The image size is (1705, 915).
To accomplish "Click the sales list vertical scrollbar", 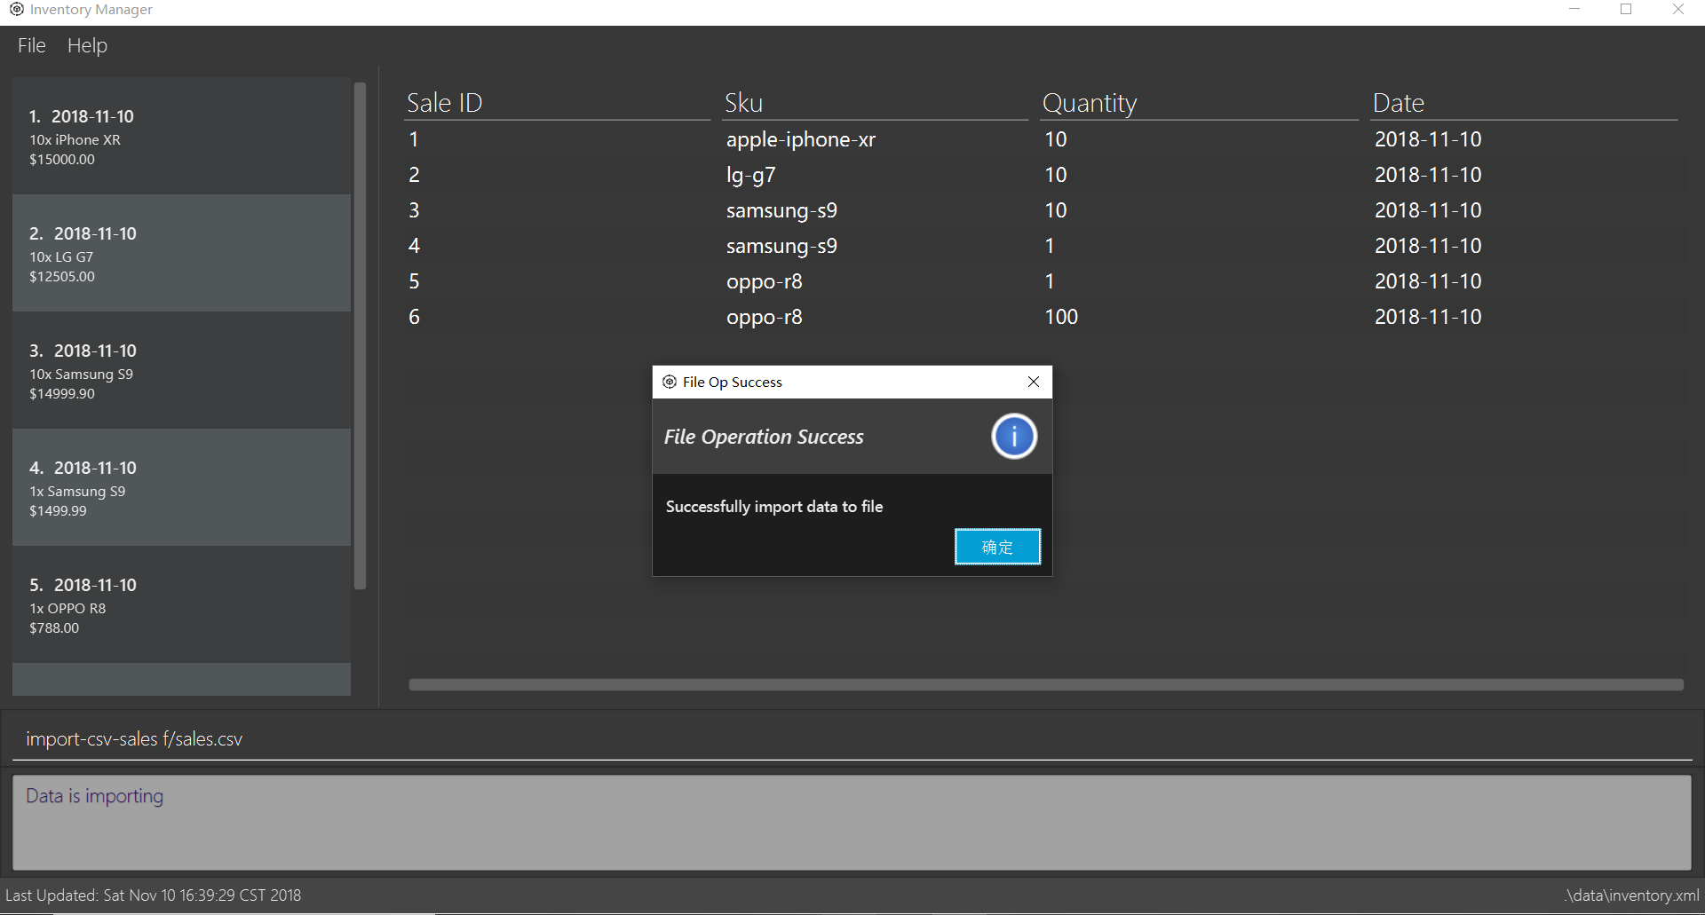I will (x=360, y=335).
